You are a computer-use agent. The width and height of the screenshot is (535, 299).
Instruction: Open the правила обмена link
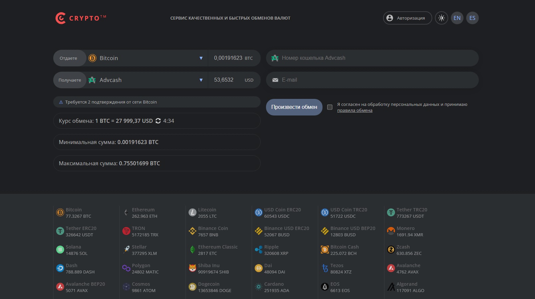point(355,111)
